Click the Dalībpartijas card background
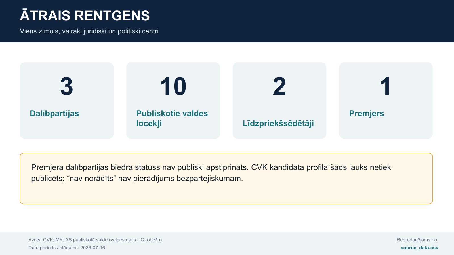The image size is (454, 255). click(67, 101)
